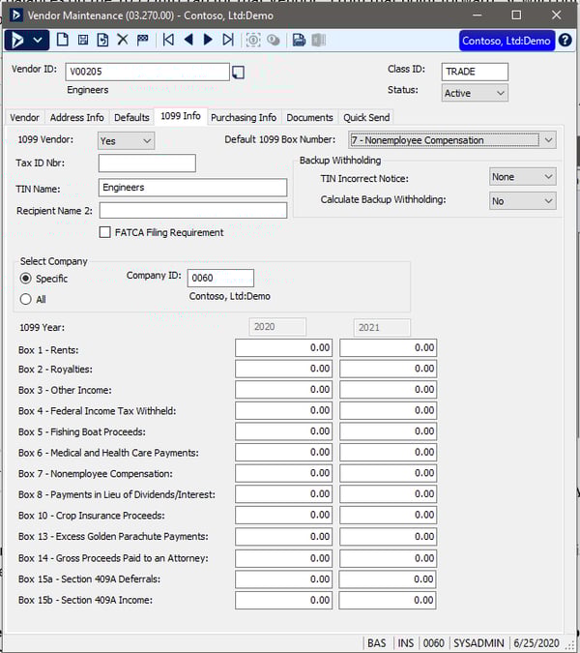Click Box 15a Section 409A Deferrals 2021 amount
This screenshot has width=580, height=653.
[388, 579]
